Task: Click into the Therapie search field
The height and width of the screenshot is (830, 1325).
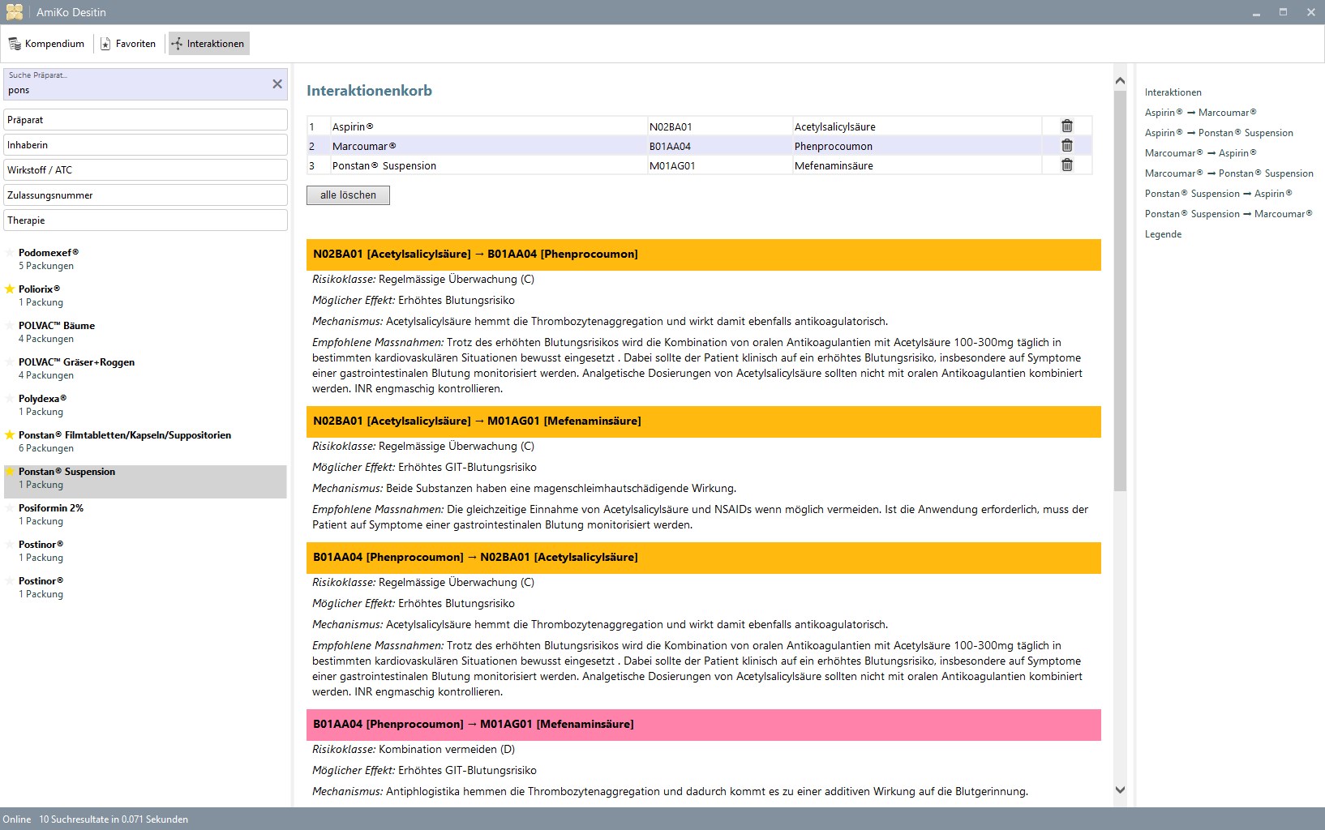Action: point(146,220)
